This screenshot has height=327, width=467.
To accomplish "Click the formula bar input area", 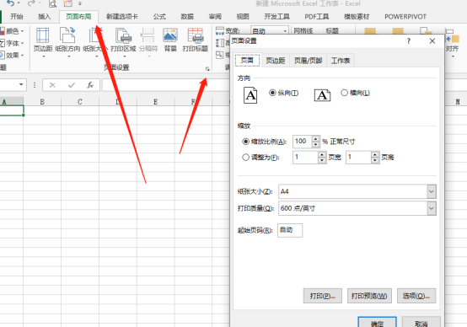I will [165, 85].
